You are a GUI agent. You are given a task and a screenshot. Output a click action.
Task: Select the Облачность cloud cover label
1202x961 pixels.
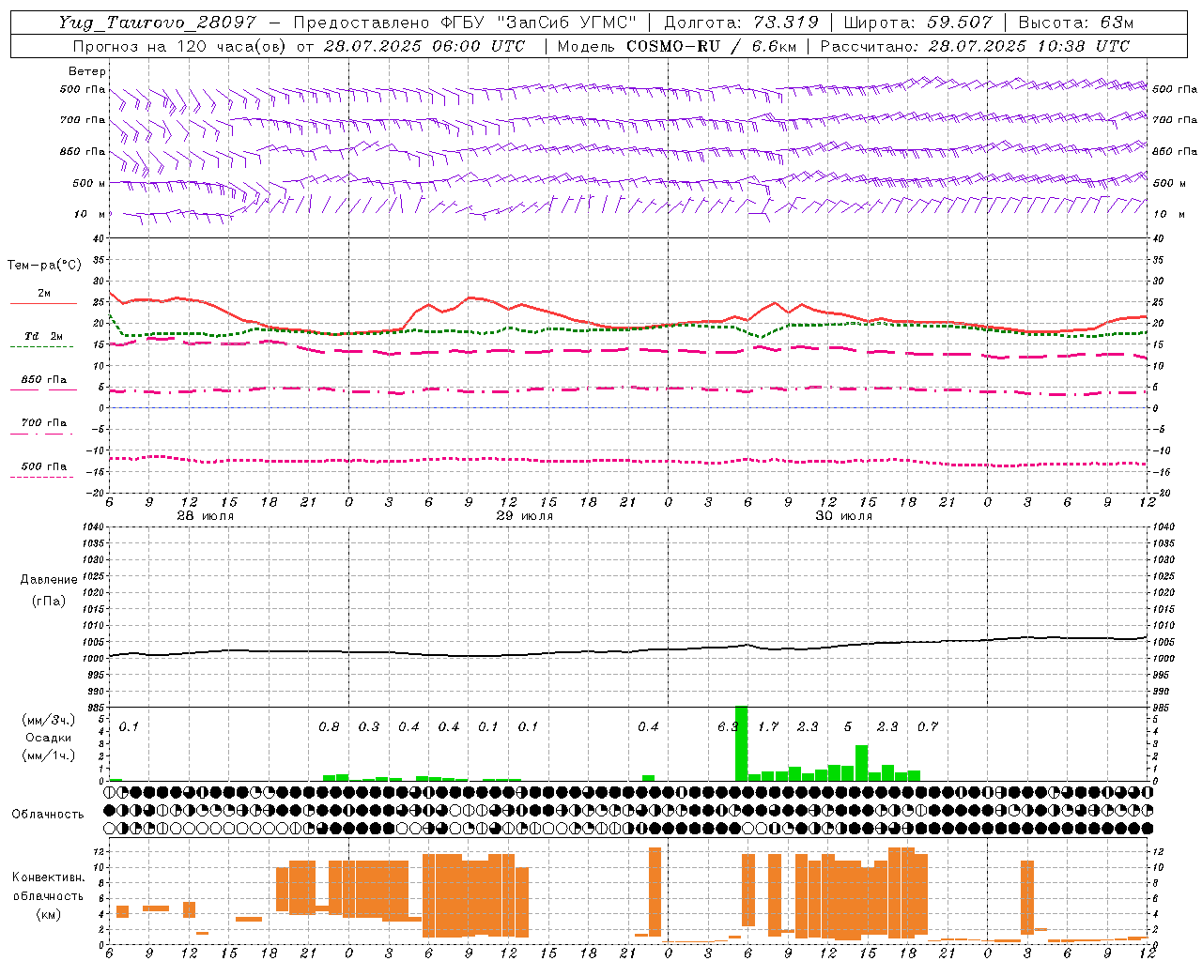tap(48, 815)
